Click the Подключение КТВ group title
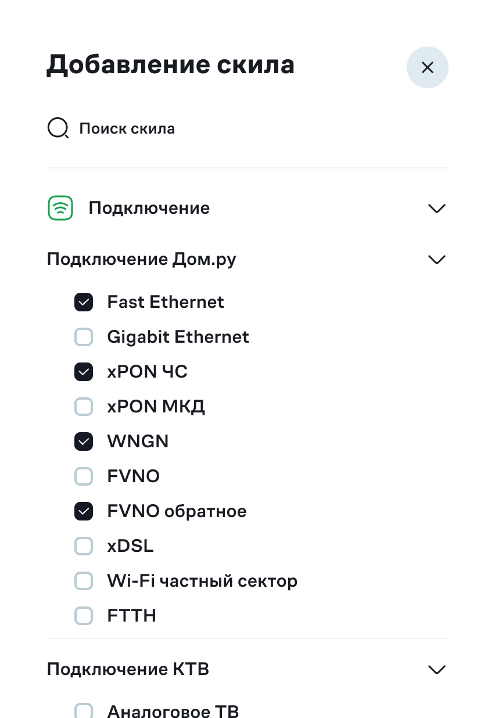495x718 pixels. (128, 669)
